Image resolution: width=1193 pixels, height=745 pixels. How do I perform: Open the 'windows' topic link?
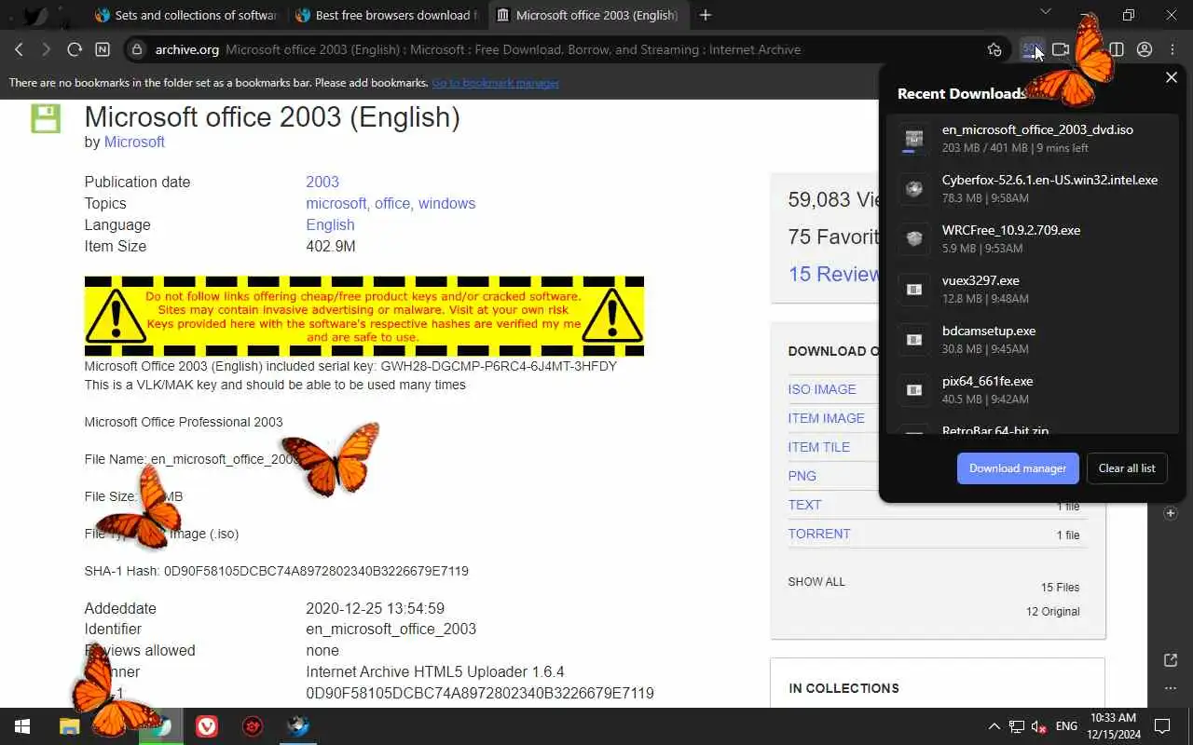pyautogui.click(x=446, y=203)
